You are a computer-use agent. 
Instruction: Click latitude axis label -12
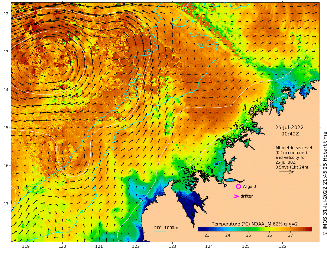6,14
